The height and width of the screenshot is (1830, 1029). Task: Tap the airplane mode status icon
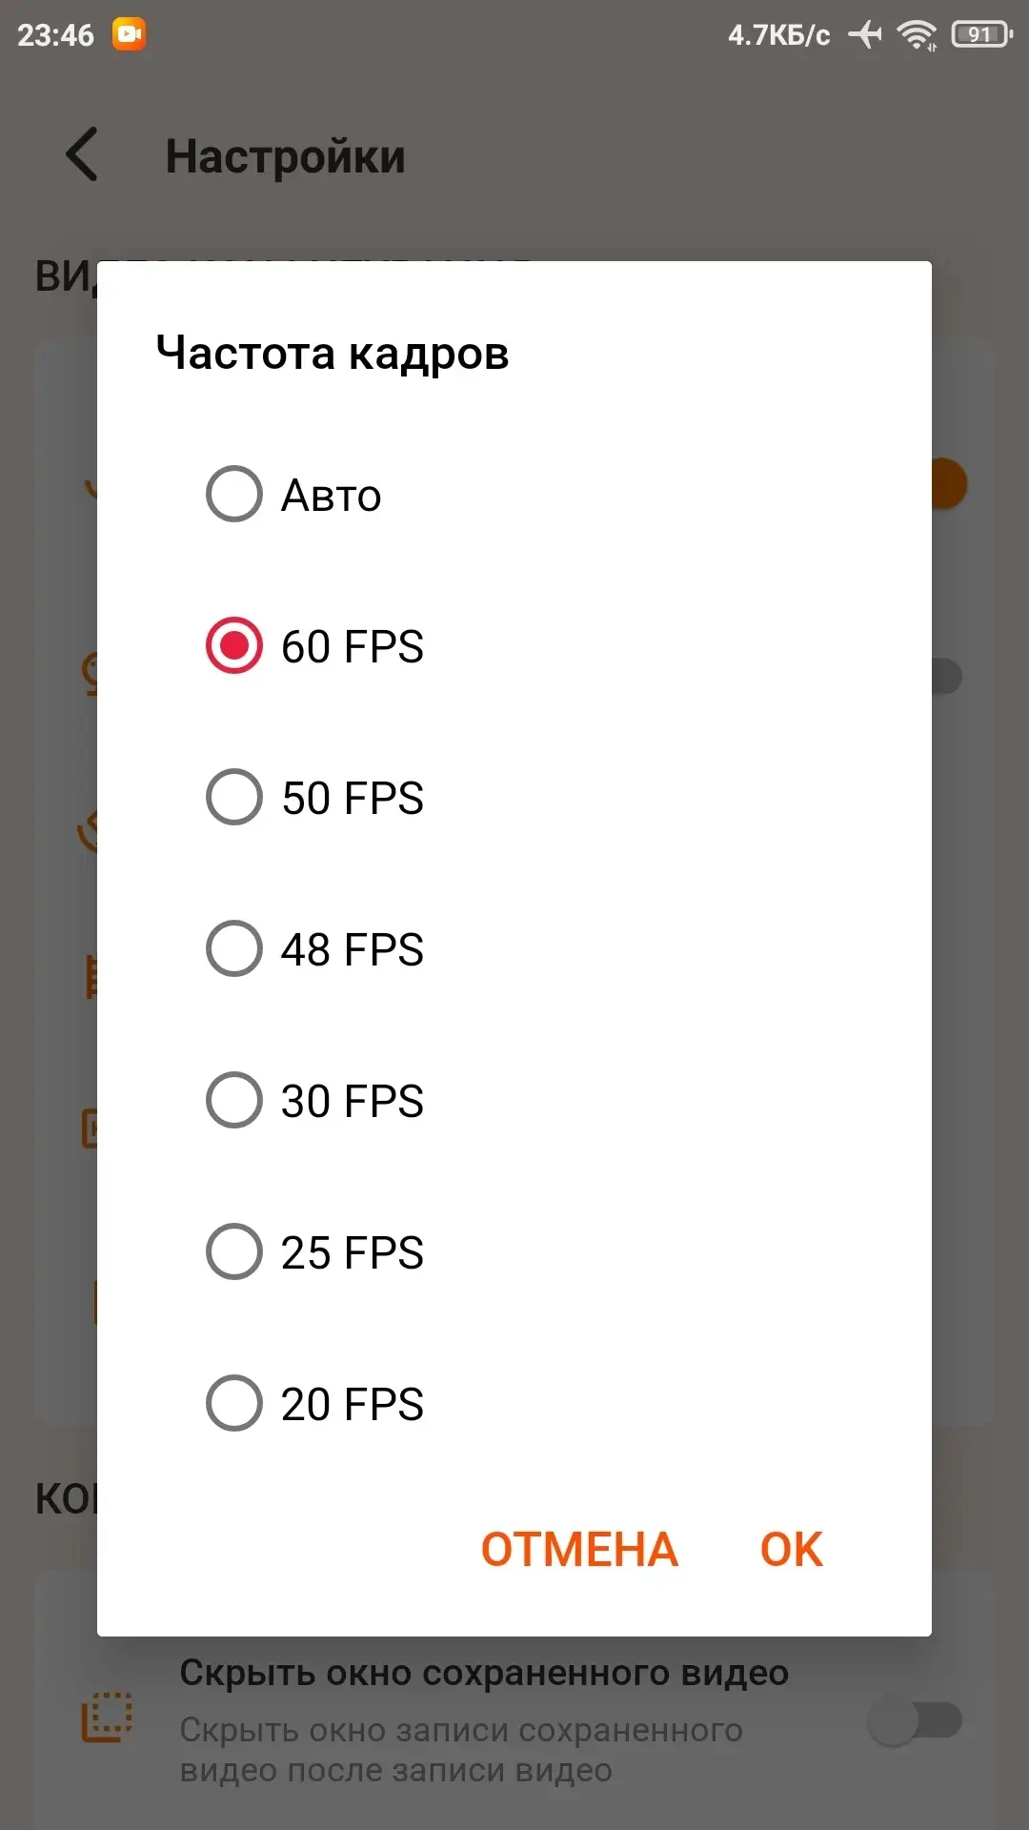(x=865, y=35)
